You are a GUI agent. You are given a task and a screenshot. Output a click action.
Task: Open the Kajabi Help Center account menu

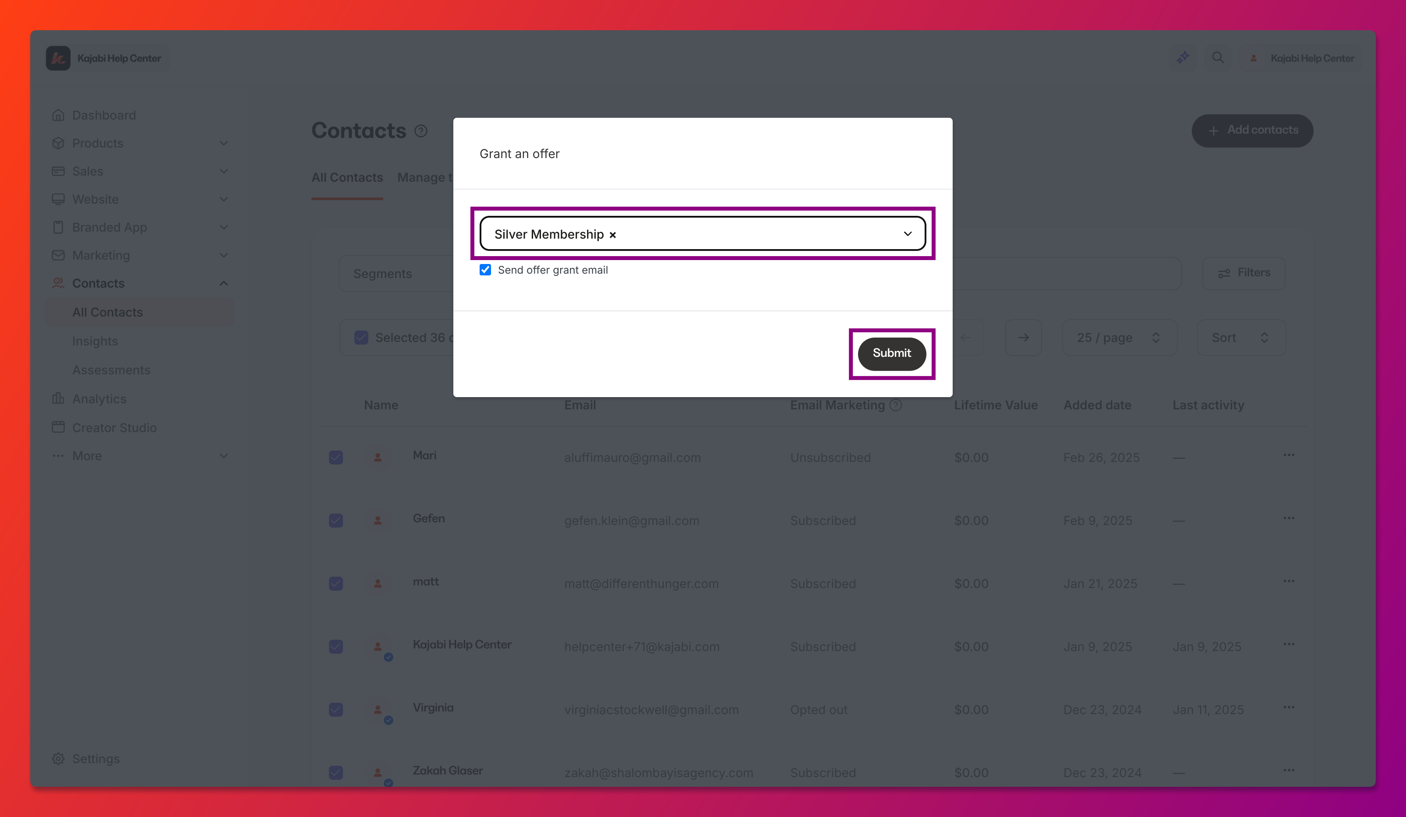[x=1301, y=58]
